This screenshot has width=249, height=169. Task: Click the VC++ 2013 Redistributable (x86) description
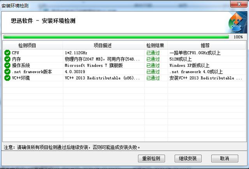[102, 78]
